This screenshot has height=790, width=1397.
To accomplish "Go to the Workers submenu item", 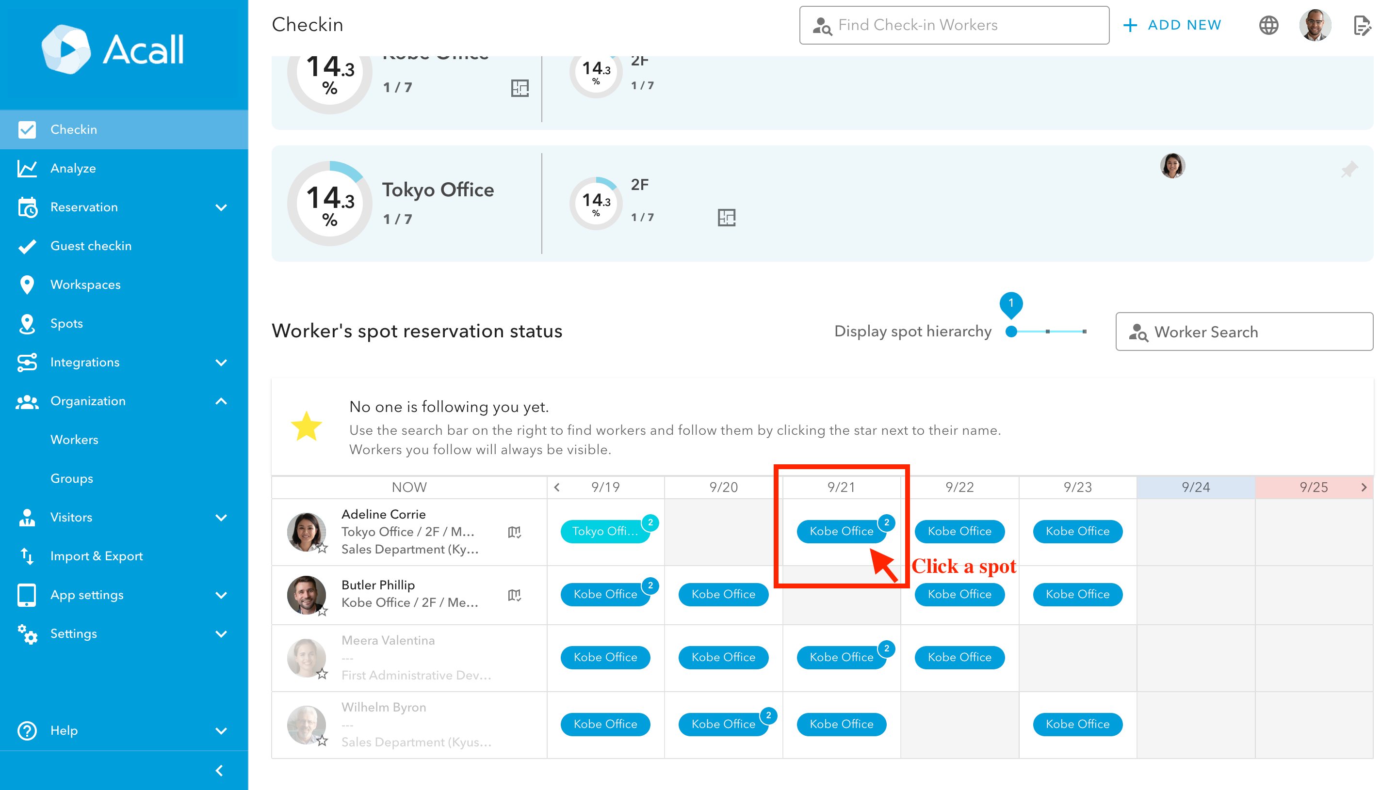I will (x=74, y=440).
